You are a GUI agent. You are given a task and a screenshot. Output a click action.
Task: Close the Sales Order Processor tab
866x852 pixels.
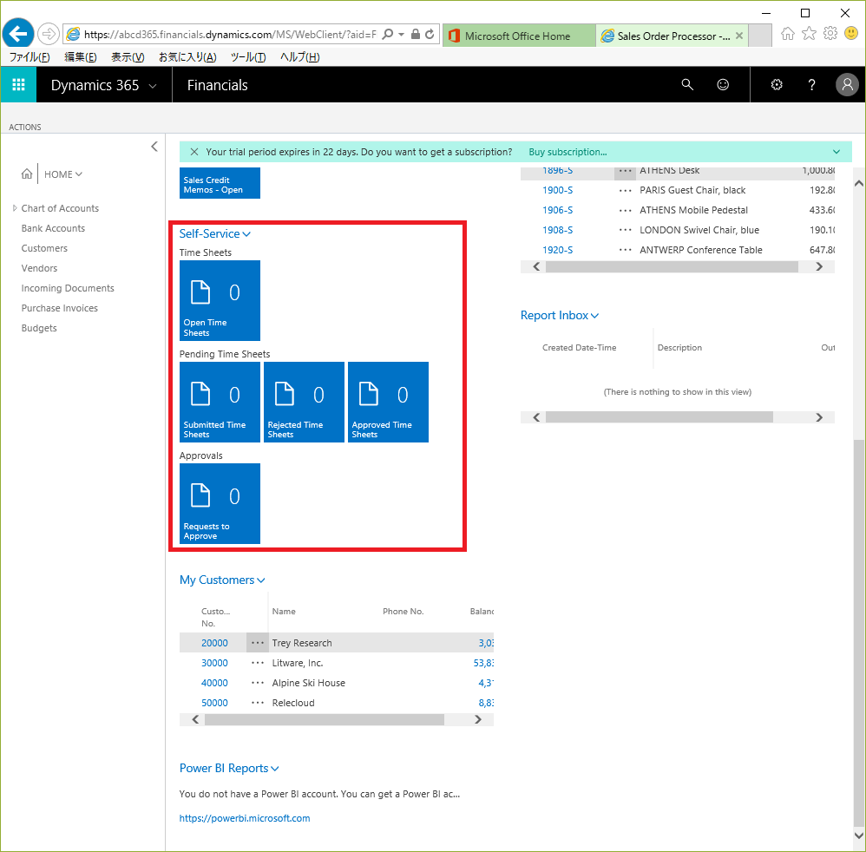(x=739, y=36)
